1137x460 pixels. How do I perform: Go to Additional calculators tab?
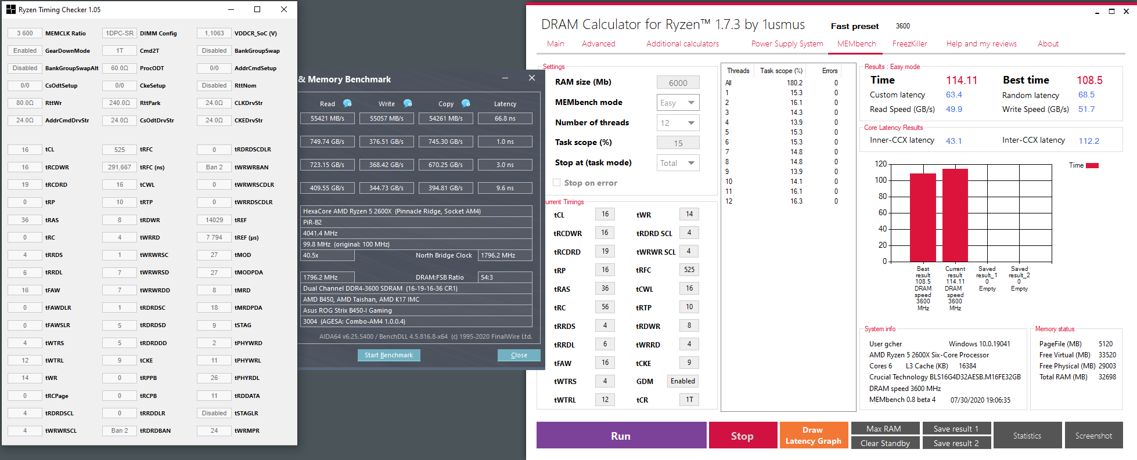click(683, 44)
